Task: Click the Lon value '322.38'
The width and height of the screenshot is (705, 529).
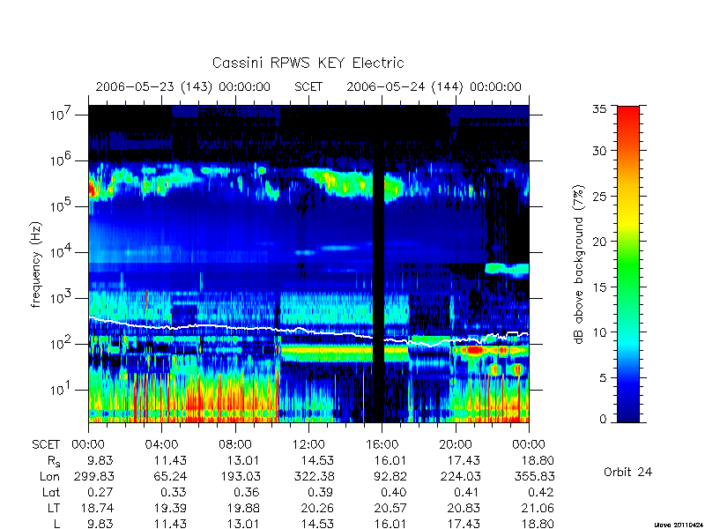Action: [x=315, y=476]
